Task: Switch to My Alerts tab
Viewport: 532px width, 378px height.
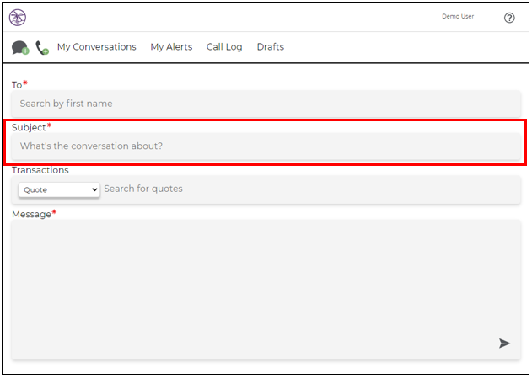Action: (171, 47)
